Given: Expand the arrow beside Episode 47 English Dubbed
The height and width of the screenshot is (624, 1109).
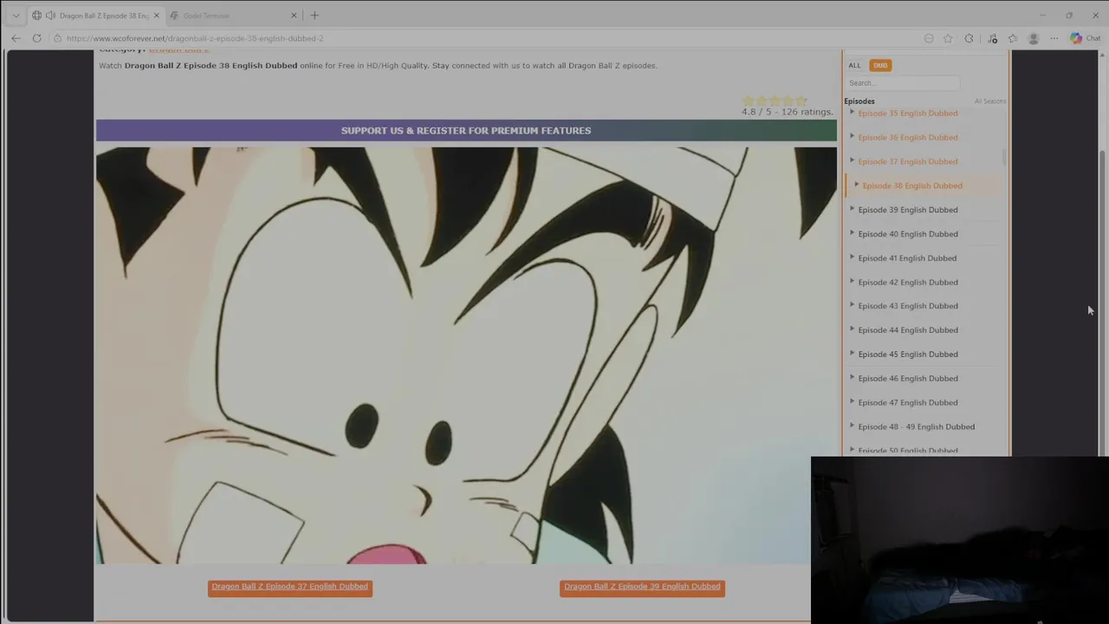Looking at the screenshot, I should pyautogui.click(x=852, y=402).
